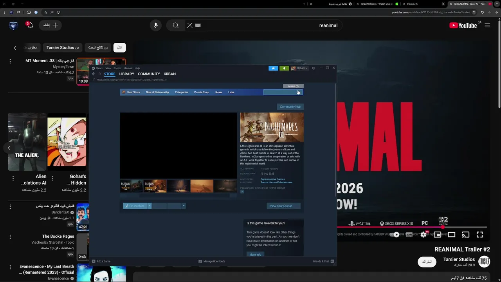This screenshot has height=282, width=501.
Task: Click YouTube create plus button
Action: 50,25
